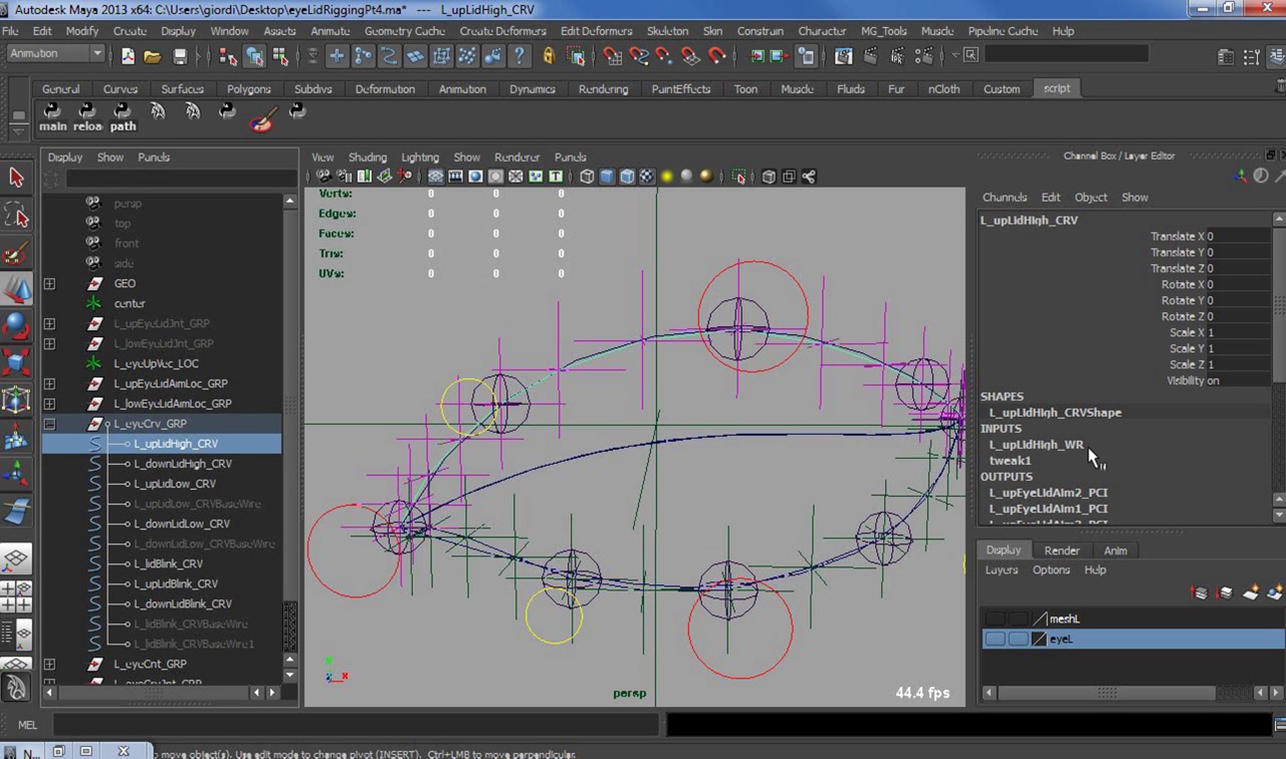
Task: Collapse the L_eyeCrv_GRP outliner node
Action: [50, 424]
